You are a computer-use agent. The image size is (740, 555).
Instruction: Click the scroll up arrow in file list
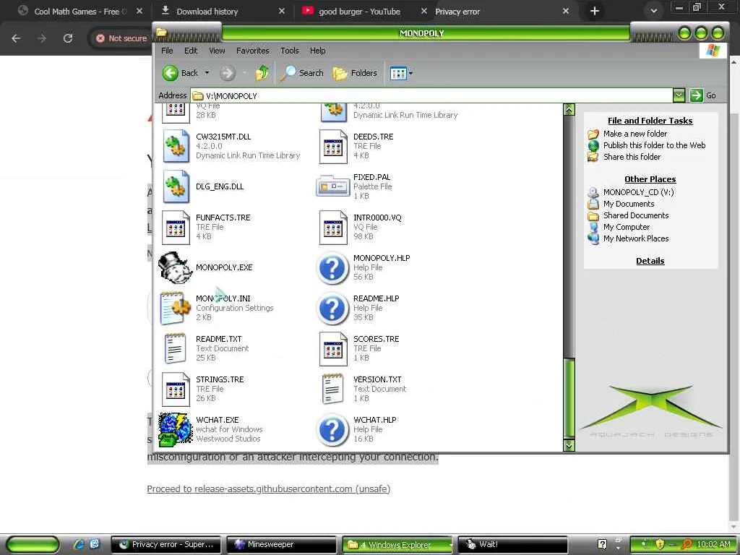(x=569, y=110)
